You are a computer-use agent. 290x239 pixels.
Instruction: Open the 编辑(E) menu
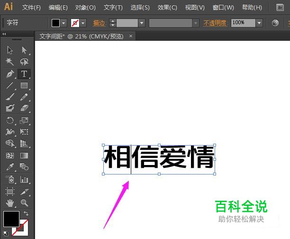(58, 8)
